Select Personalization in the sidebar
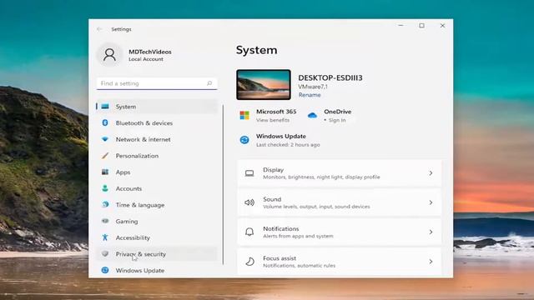534x300 pixels. click(157, 156)
